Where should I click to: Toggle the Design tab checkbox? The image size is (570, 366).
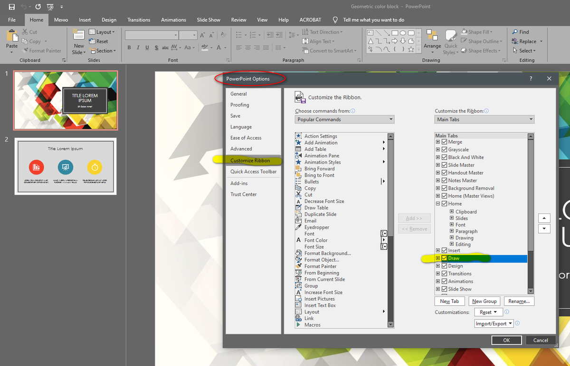click(x=444, y=266)
